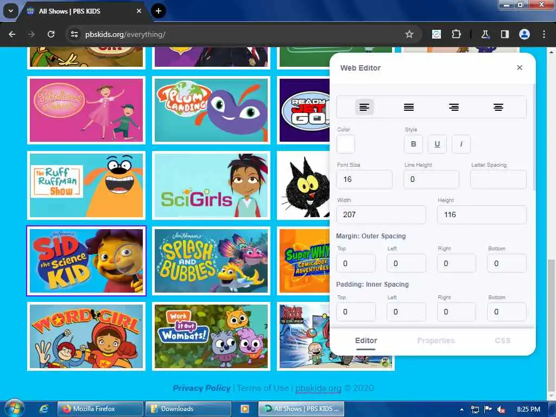Toggle underline style button

[x=437, y=144]
